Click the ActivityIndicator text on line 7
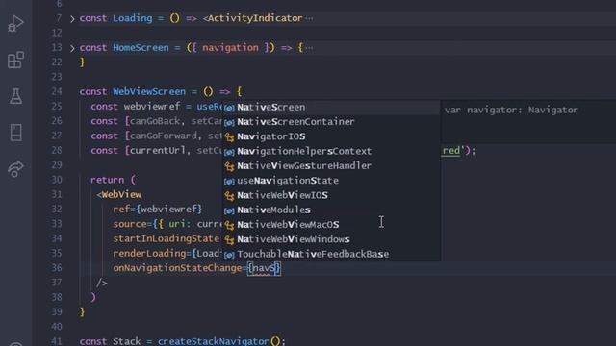 [x=255, y=18]
